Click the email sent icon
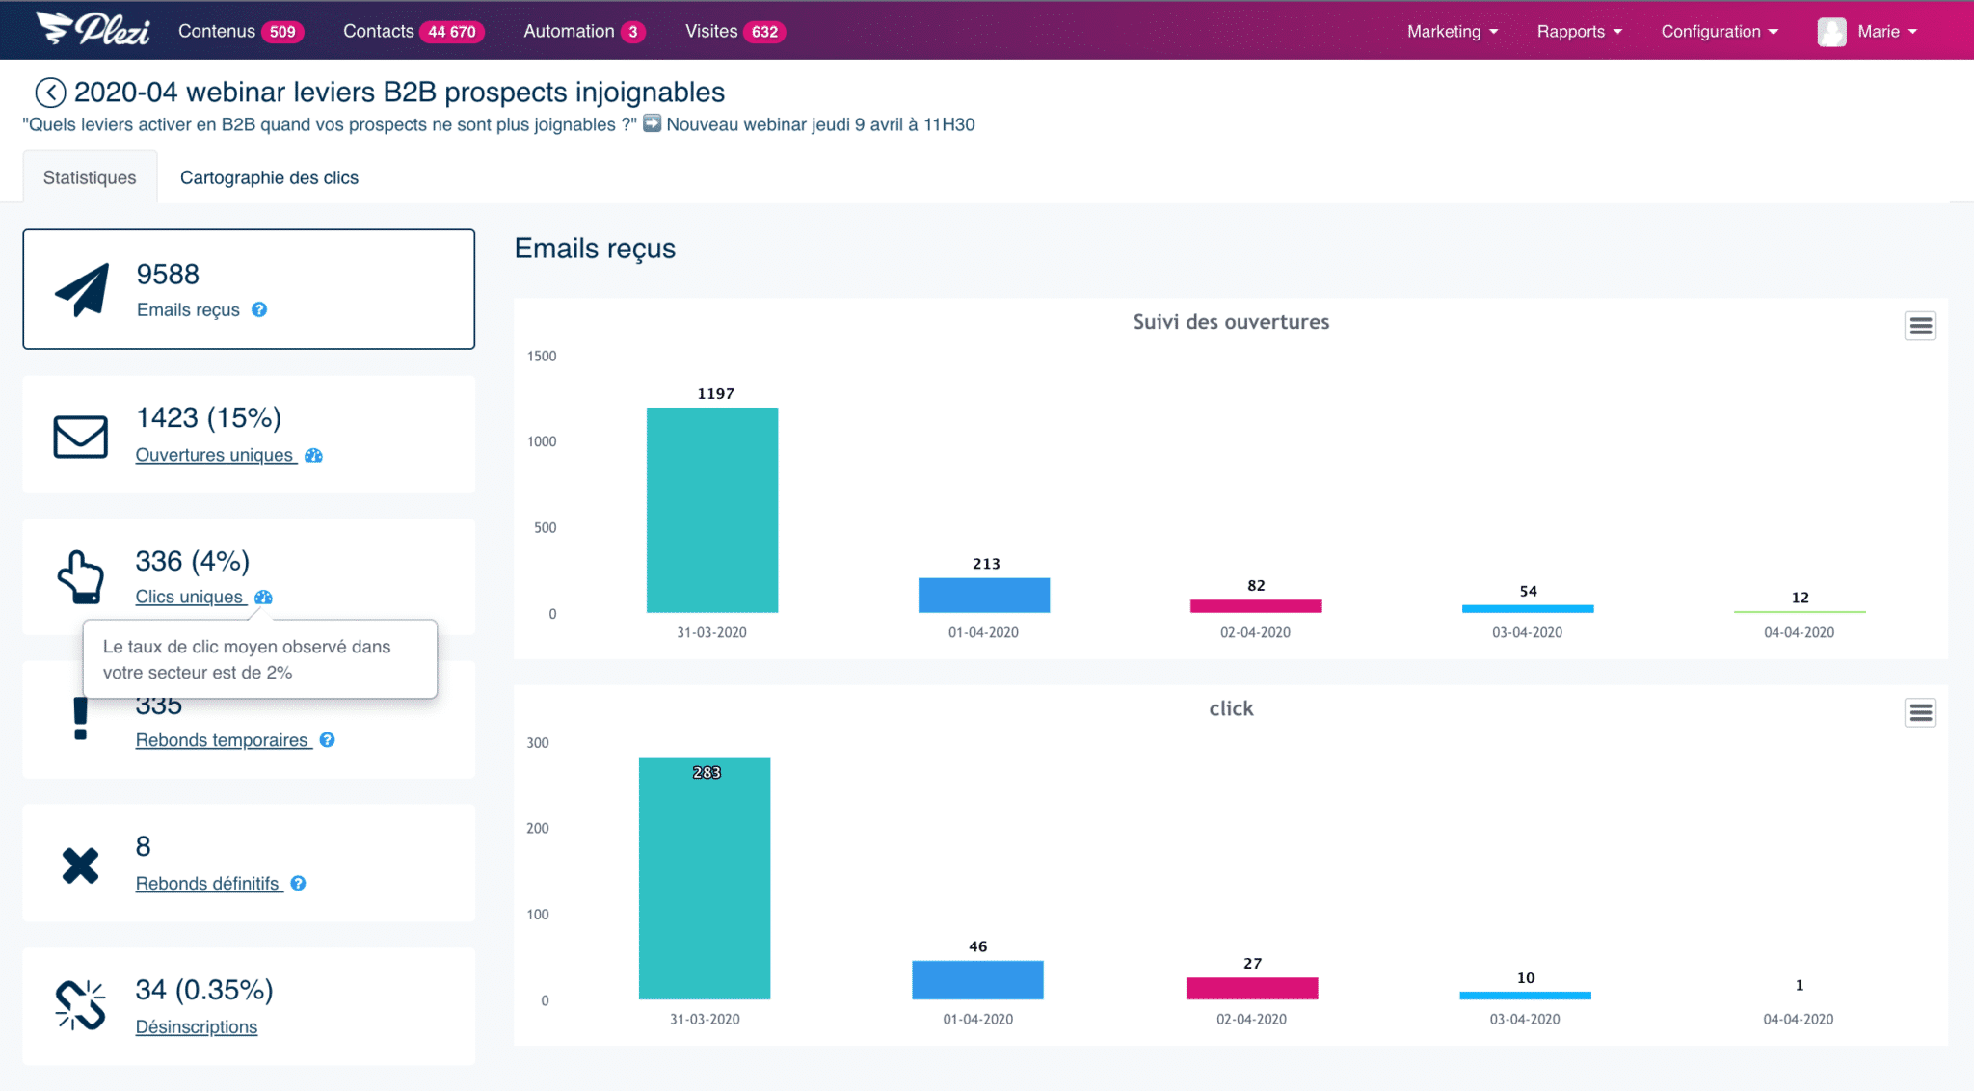Viewport: 1974px width, 1091px height. (81, 287)
